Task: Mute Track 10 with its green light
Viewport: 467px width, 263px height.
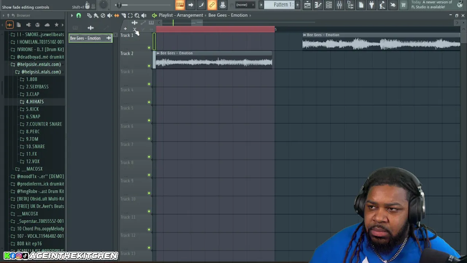Action: click(x=149, y=211)
